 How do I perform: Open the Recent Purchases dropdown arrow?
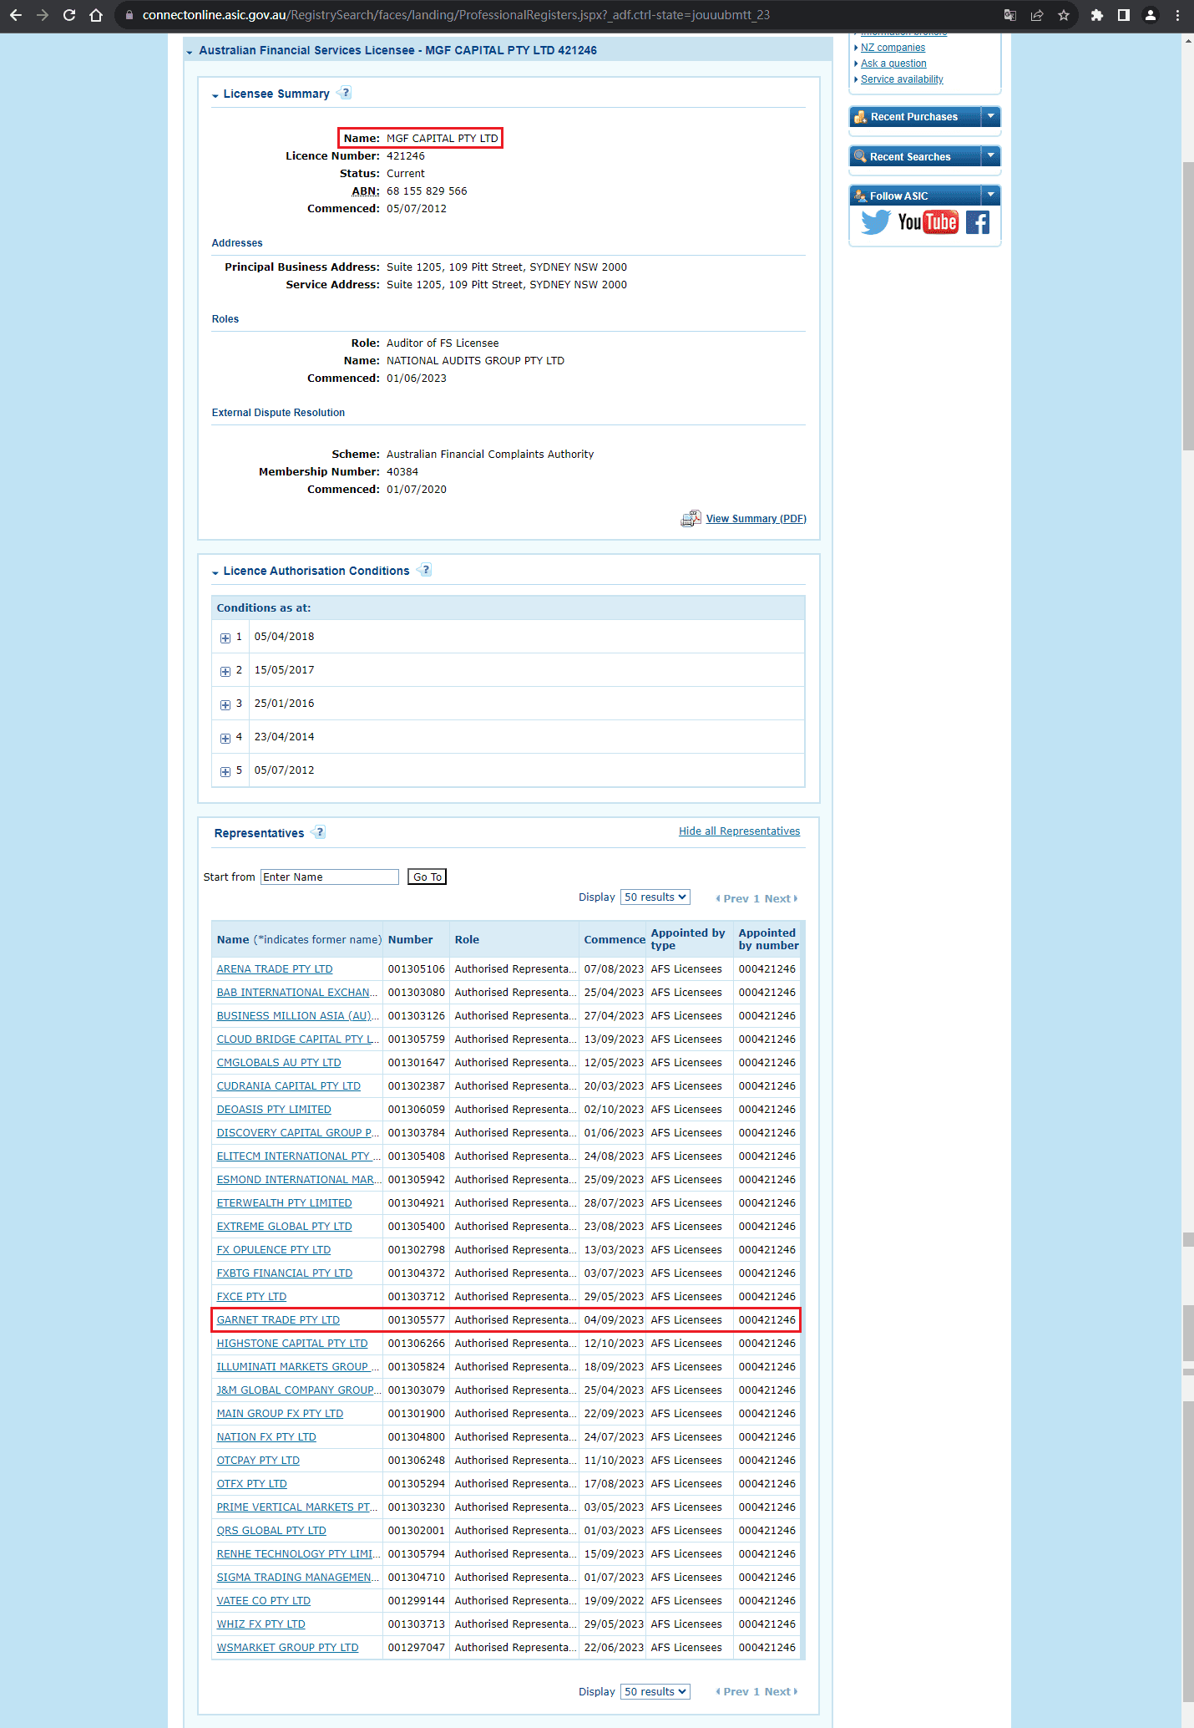pyautogui.click(x=991, y=116)
